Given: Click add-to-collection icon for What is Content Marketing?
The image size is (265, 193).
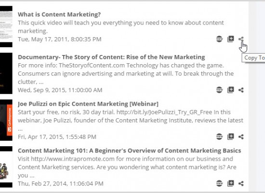Looking at the screenshot, I should click(x=231, y=39).
